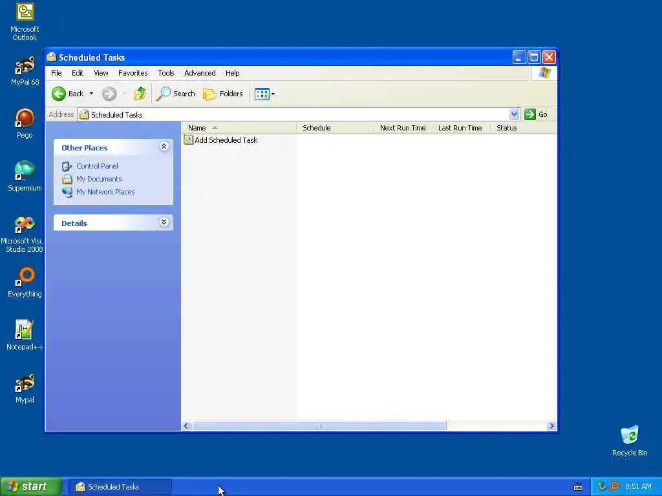The width and height of the screenshot is (662, 496).
Task: Click the tray orange magnifier icon
Action: (614, 487)
